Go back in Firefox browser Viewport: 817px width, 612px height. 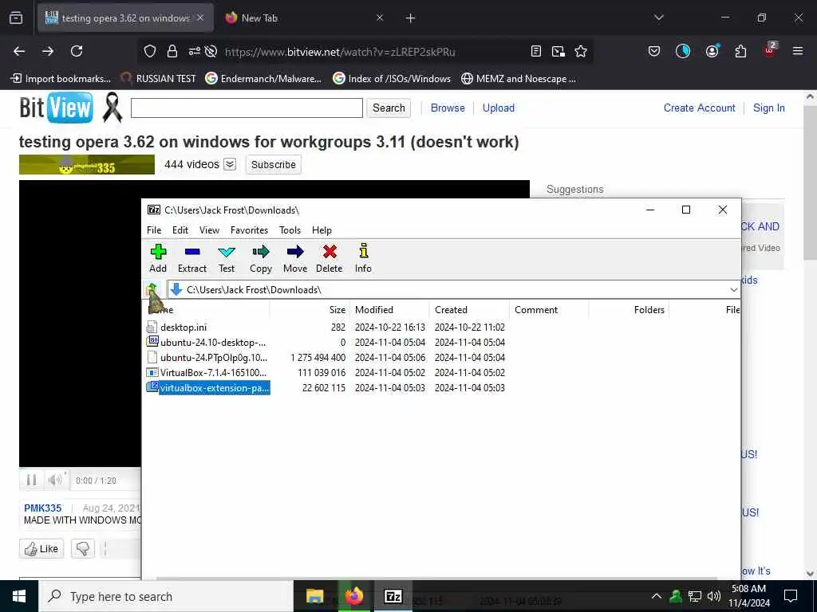(x=19, y=51)
